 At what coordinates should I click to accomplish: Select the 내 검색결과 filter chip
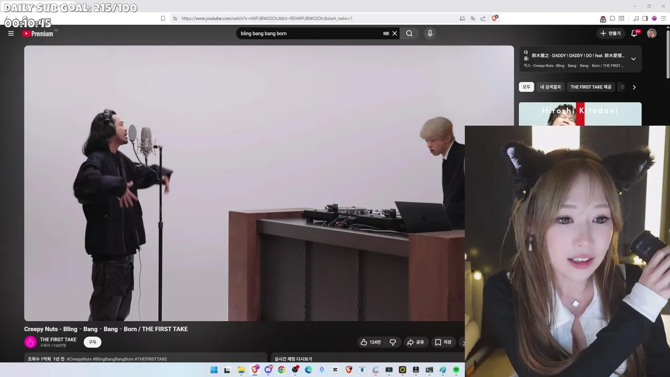click(x=550, y=87)
